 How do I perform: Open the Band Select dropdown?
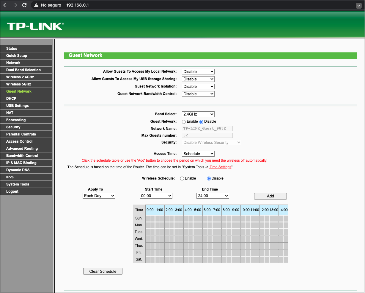(x=198, y=114)
